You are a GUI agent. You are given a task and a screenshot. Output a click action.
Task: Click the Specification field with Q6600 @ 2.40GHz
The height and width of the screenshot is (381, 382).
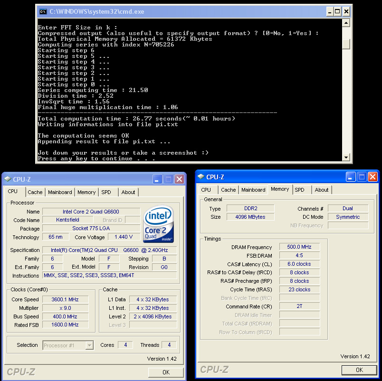click(110, 250)
